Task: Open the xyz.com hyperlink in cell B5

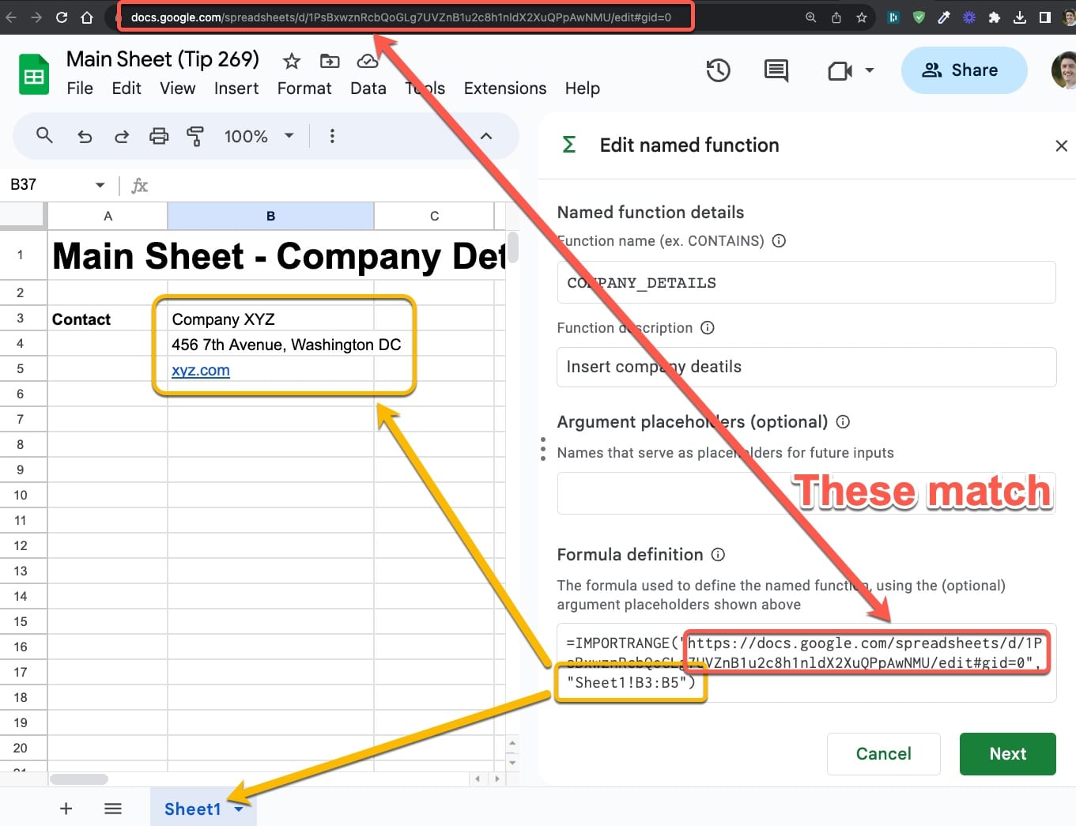Action: point(200,370)
